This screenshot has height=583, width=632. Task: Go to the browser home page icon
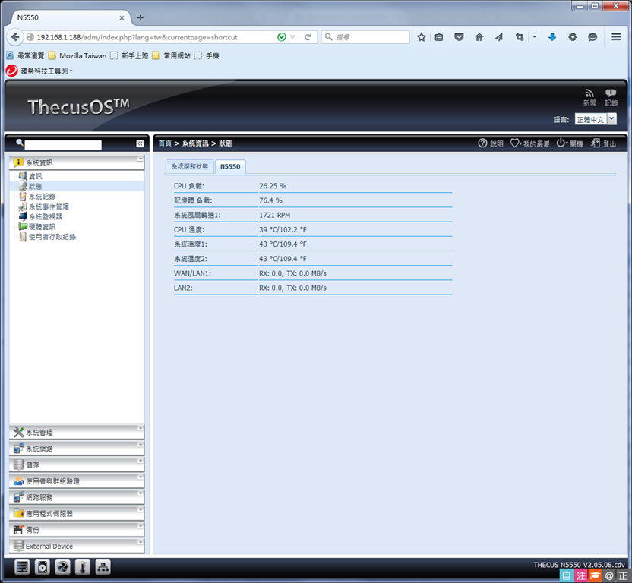click(x=479, y=37)
